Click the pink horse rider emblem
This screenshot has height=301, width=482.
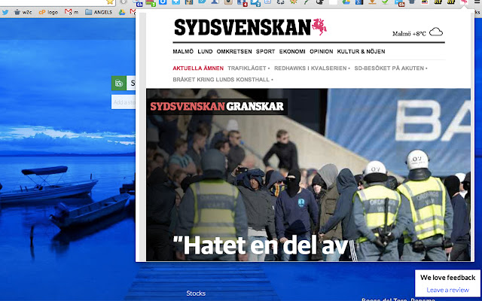pos(319,27)
